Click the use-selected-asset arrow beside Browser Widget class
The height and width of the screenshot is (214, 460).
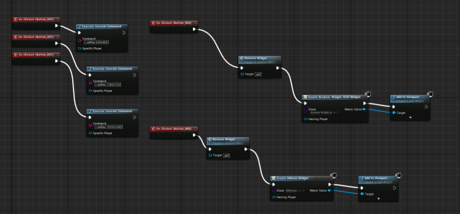coord(334,112)
